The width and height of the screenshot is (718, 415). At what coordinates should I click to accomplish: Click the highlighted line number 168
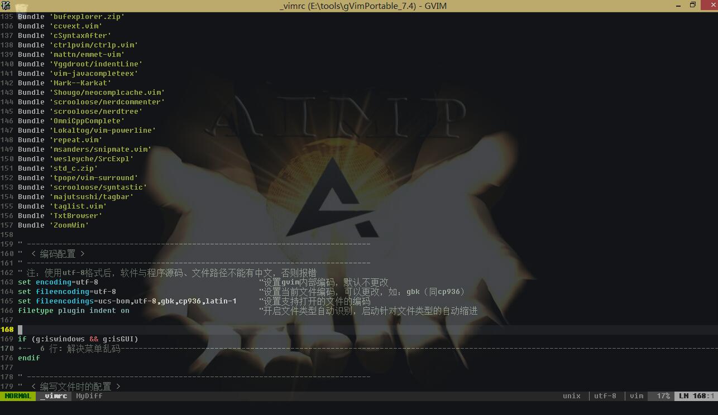7,330
